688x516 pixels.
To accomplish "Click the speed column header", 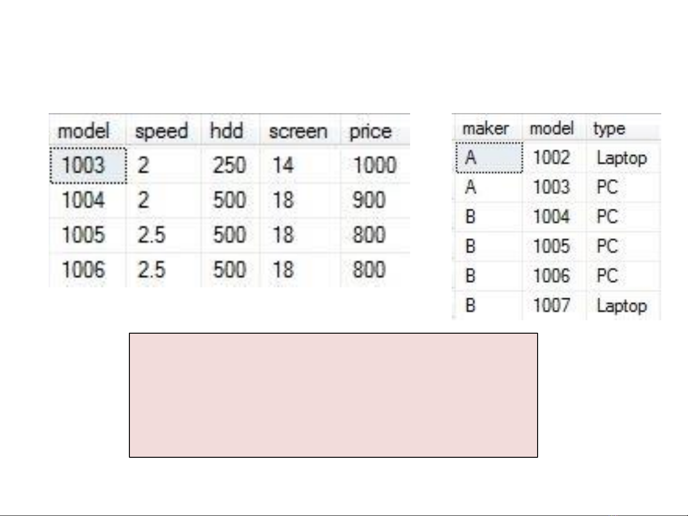I will [161, 131].
